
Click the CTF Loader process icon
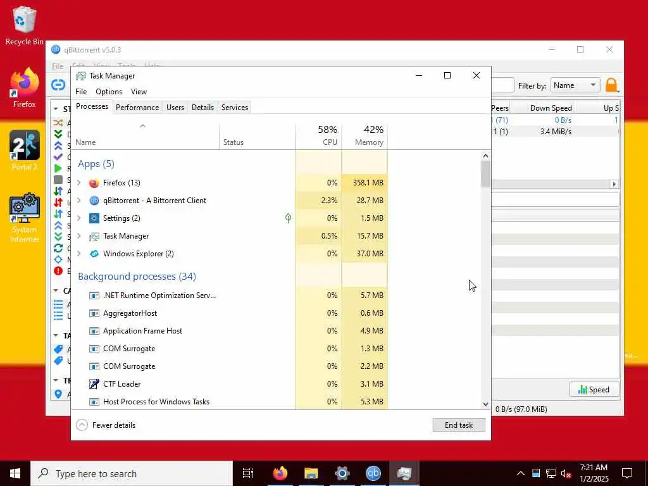tap(94, 384)
